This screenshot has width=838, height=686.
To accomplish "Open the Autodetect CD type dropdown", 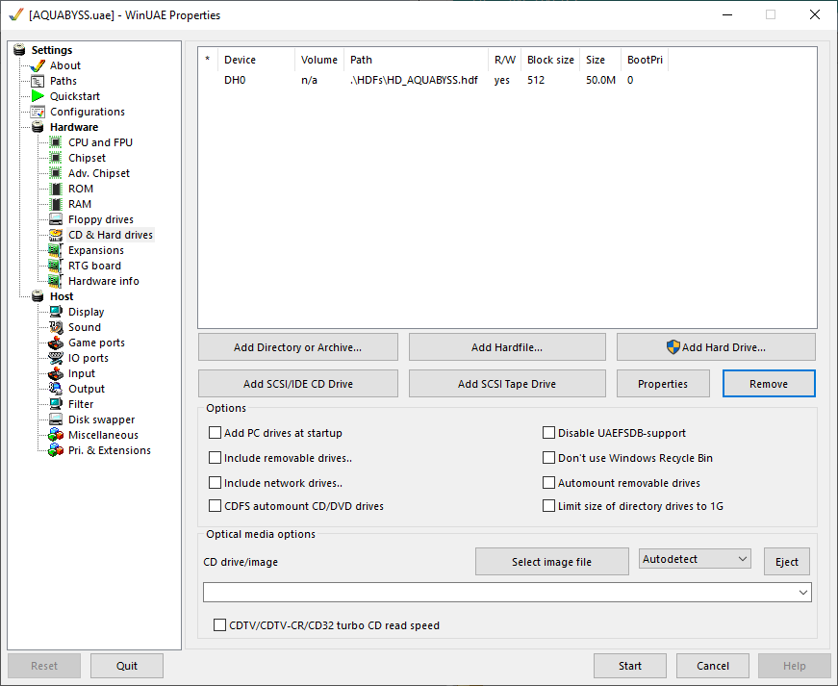I will 695,559.
